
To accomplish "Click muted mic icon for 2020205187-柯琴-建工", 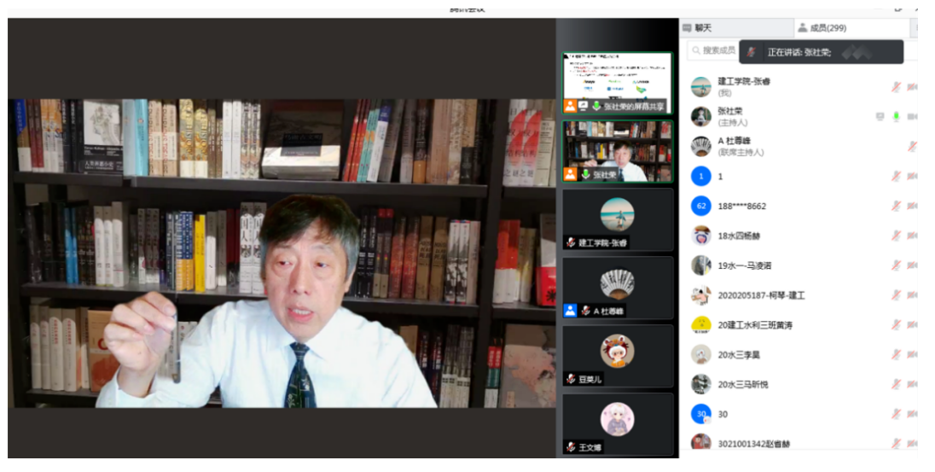I will coord(896,295).
